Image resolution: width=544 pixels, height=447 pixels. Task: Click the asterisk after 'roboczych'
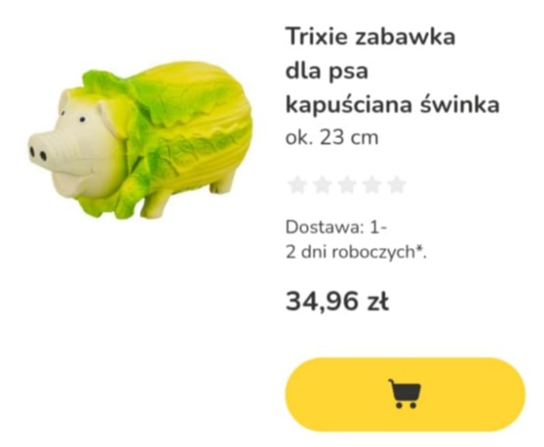click(419, 248)
